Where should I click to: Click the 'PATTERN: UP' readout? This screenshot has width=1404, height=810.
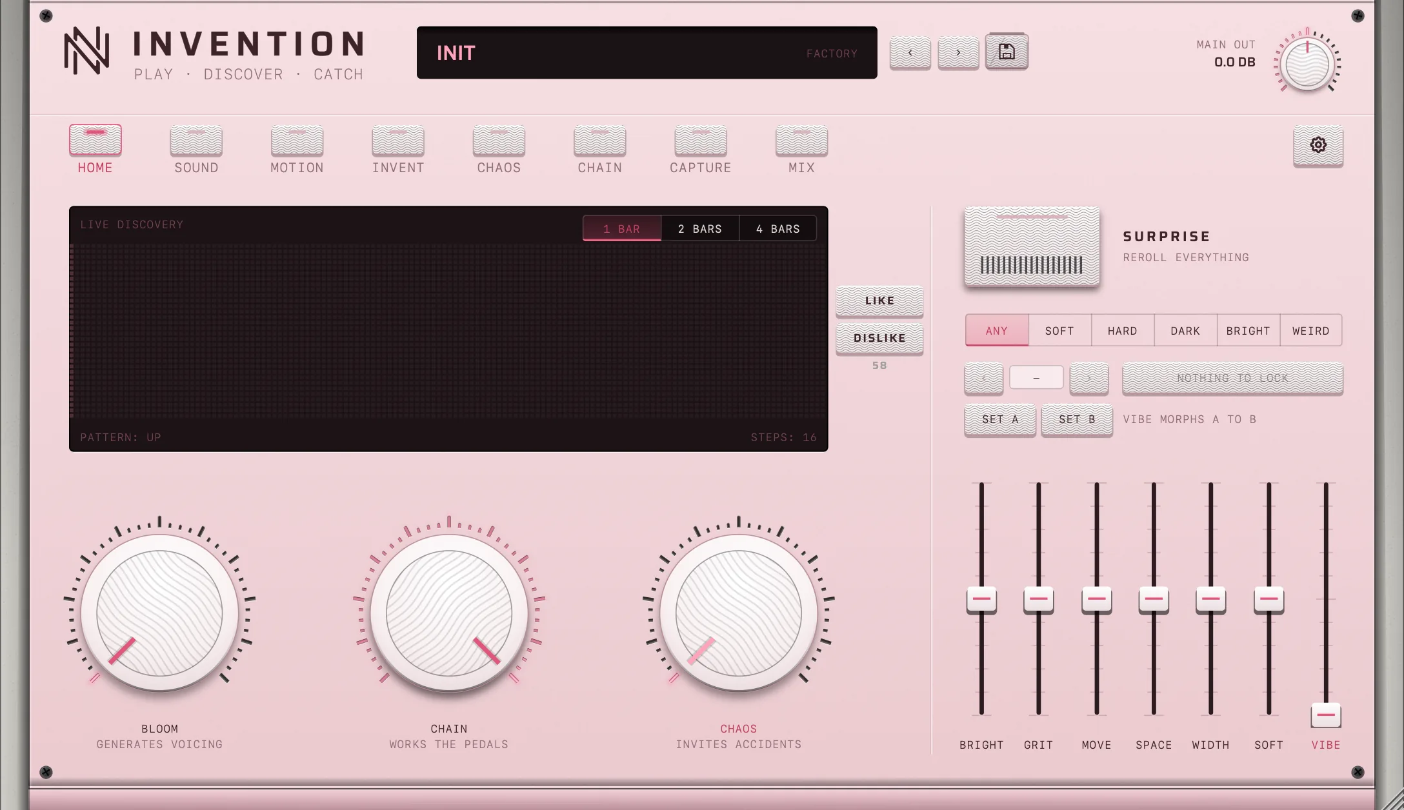121,437
